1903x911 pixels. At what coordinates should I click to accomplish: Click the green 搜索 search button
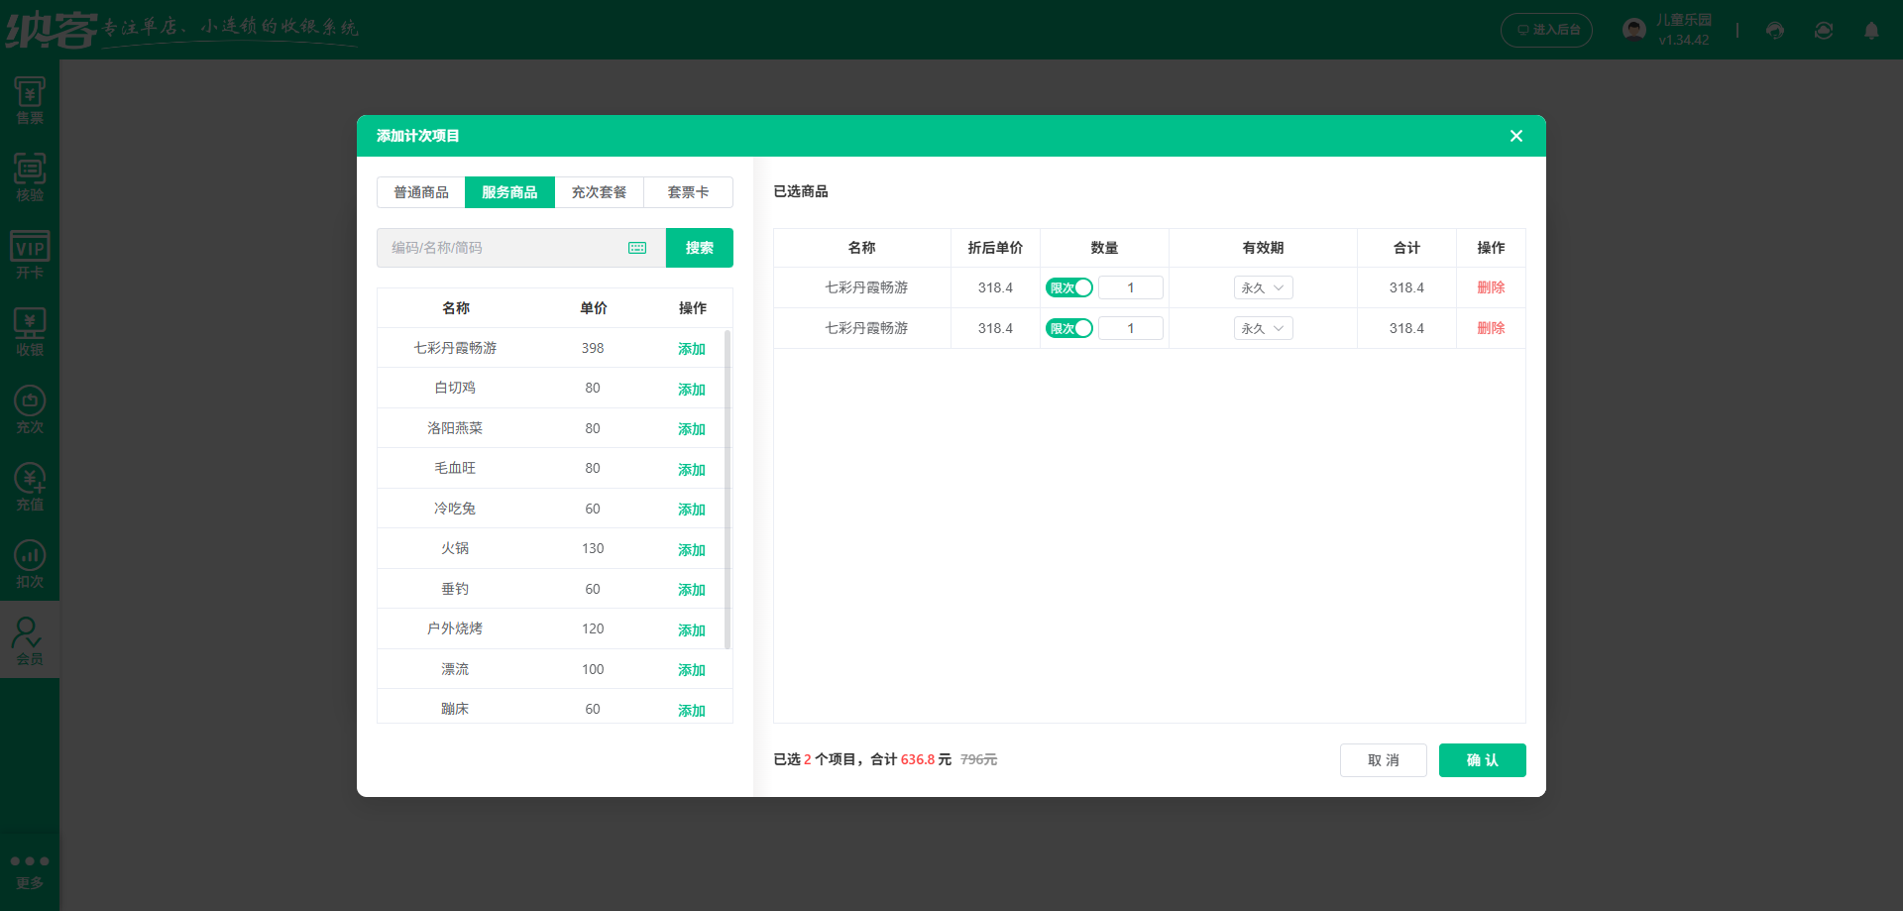coord(699,248)
